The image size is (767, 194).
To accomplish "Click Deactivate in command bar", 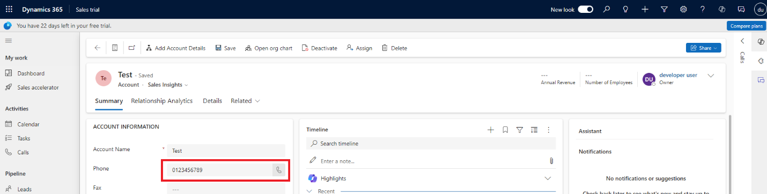I will click(319, 48).
